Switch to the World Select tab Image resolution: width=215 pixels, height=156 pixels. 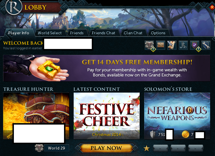(50, 33)
